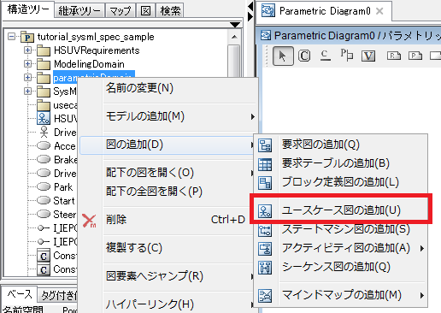Open the tree panel dropdown triangle
Viewport: 441px width, 313px height.
pyautogui.click(x=235, y=25)
